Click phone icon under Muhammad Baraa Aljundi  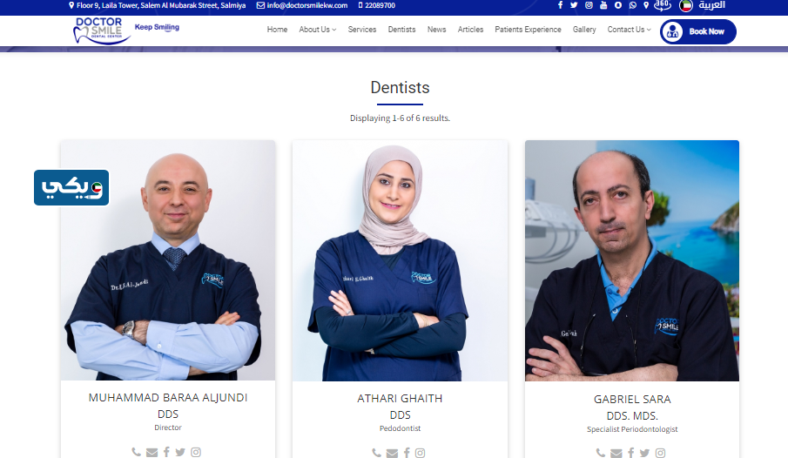(x=136, y=452)
